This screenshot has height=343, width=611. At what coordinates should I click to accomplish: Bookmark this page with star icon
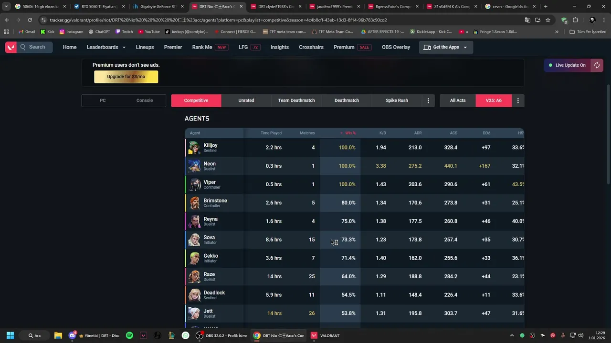(548, 20)
